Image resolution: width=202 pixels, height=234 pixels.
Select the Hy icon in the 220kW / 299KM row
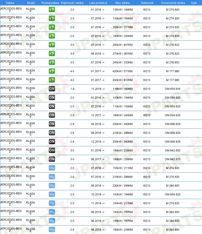(x=52, y=186)
